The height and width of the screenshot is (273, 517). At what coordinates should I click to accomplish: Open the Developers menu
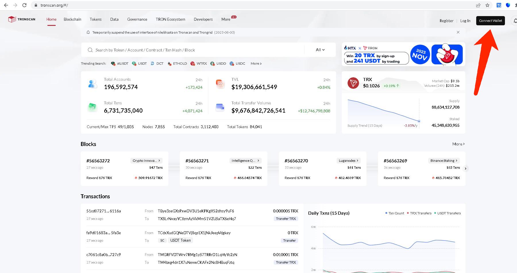[x=203, y=19]
